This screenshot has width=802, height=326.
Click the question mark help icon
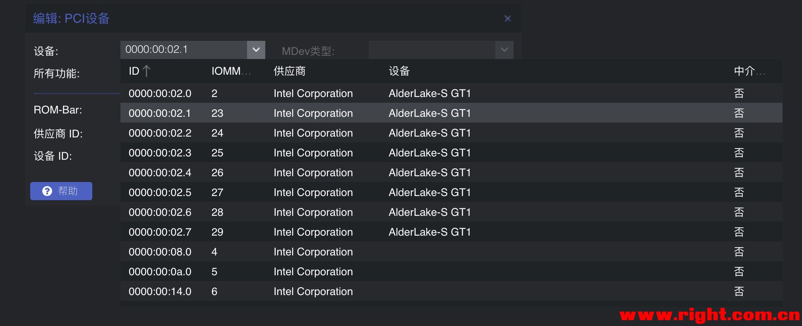click(x=47, y=191)
